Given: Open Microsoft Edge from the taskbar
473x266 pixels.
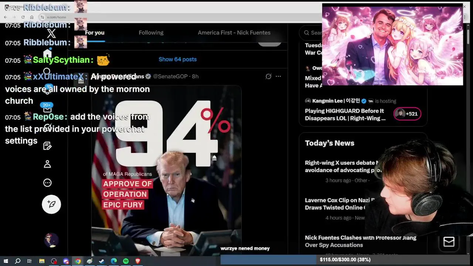Looking at the screenshot, I should tap(114, 261).
